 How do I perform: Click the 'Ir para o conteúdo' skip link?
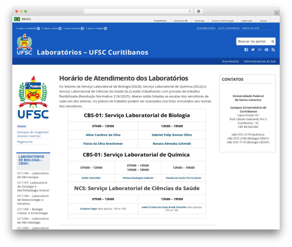tap(28, 29)
